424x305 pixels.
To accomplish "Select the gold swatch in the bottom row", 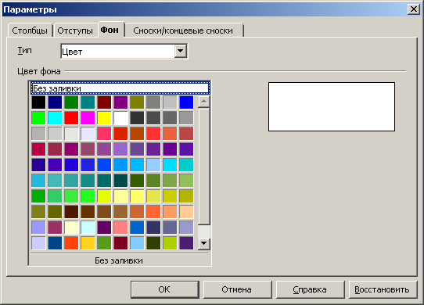I will click(88, 243).
